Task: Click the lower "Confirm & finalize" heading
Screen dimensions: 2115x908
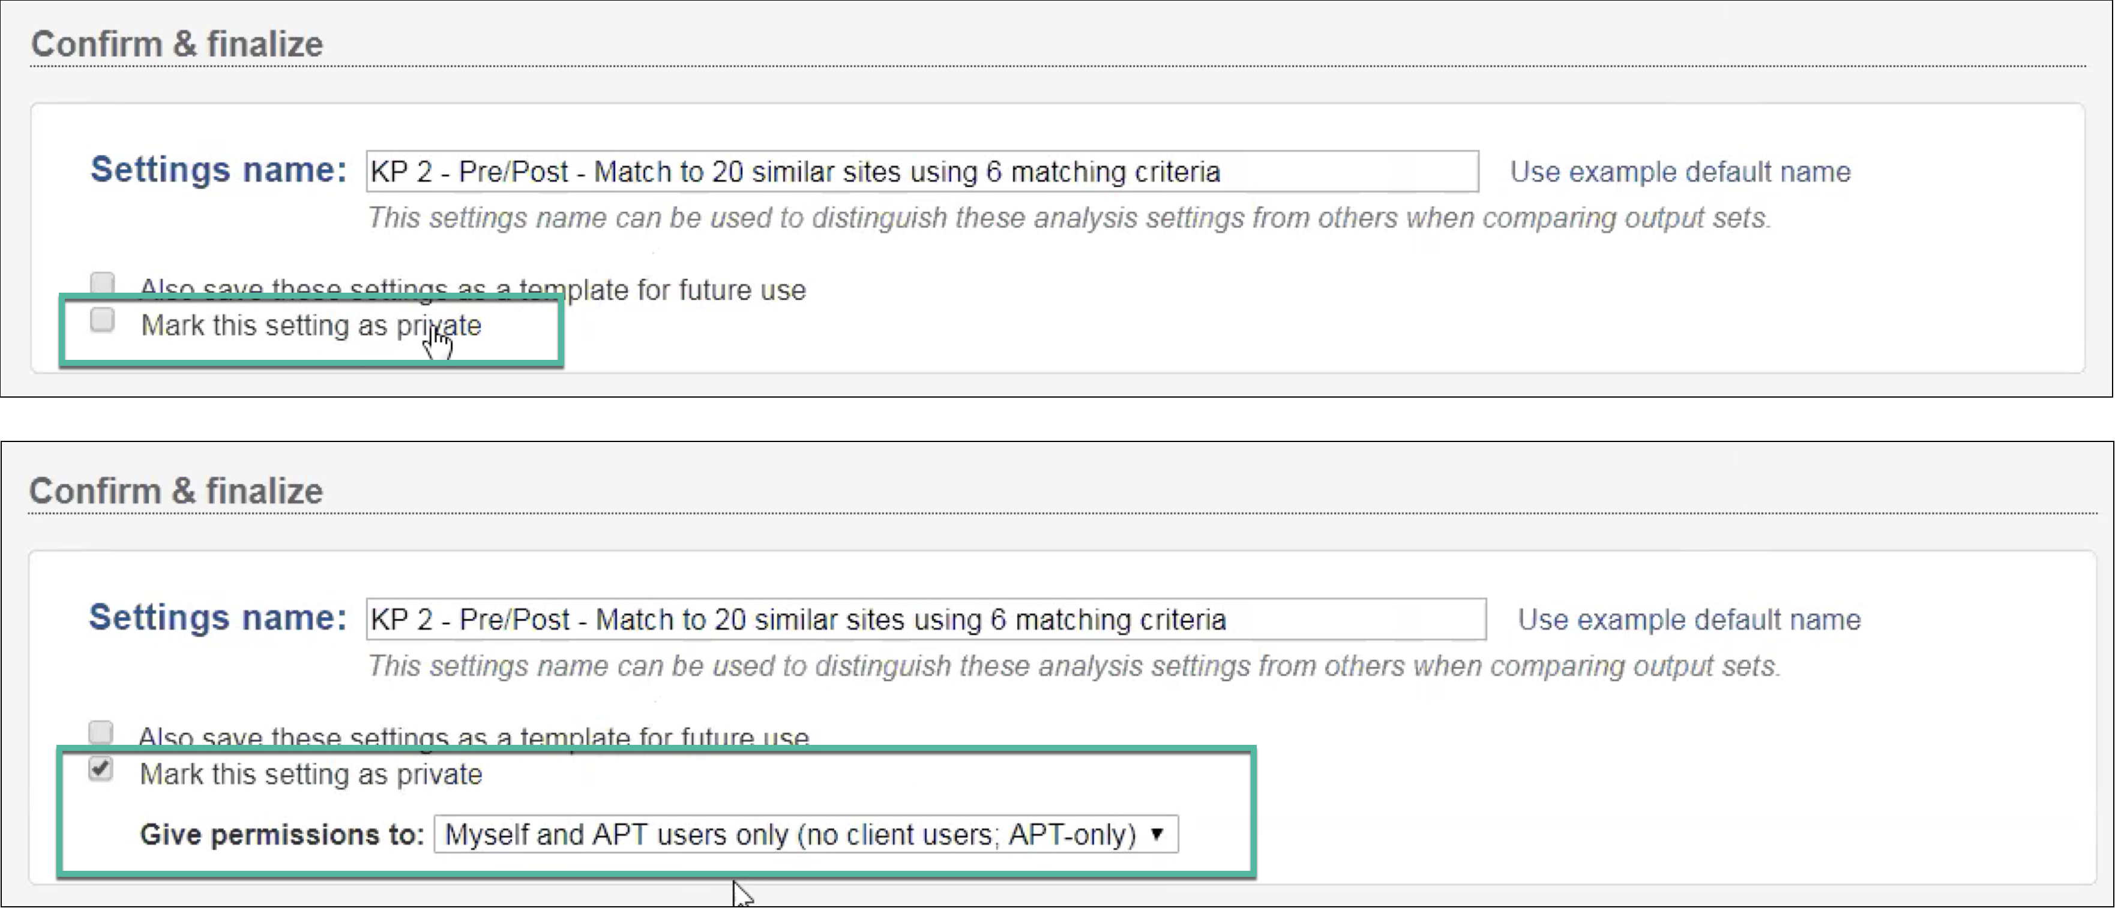Action: (176, 491)
